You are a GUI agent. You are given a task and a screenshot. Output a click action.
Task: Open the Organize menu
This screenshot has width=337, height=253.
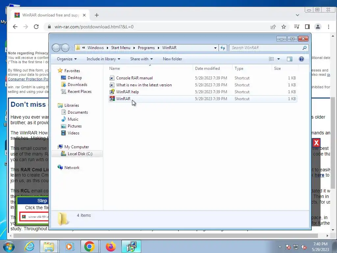pos(66,59)
